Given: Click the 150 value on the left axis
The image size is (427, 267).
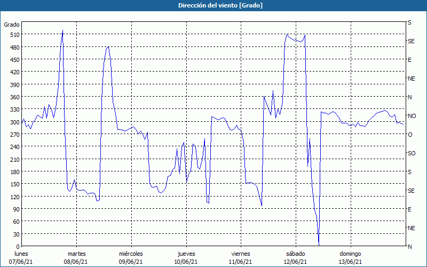Looking at the screenshot, I should (15, 184).
